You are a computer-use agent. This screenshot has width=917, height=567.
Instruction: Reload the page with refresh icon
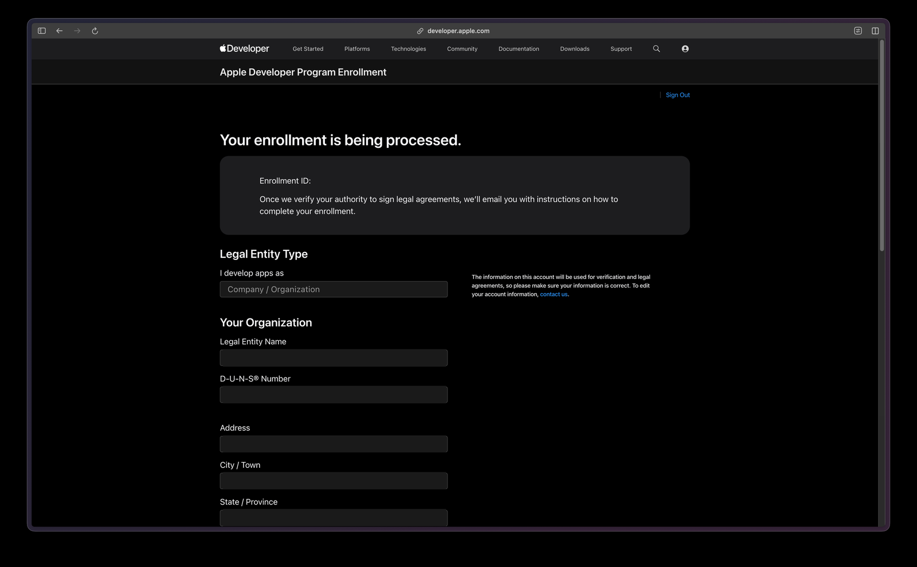[x=95, y=31]
